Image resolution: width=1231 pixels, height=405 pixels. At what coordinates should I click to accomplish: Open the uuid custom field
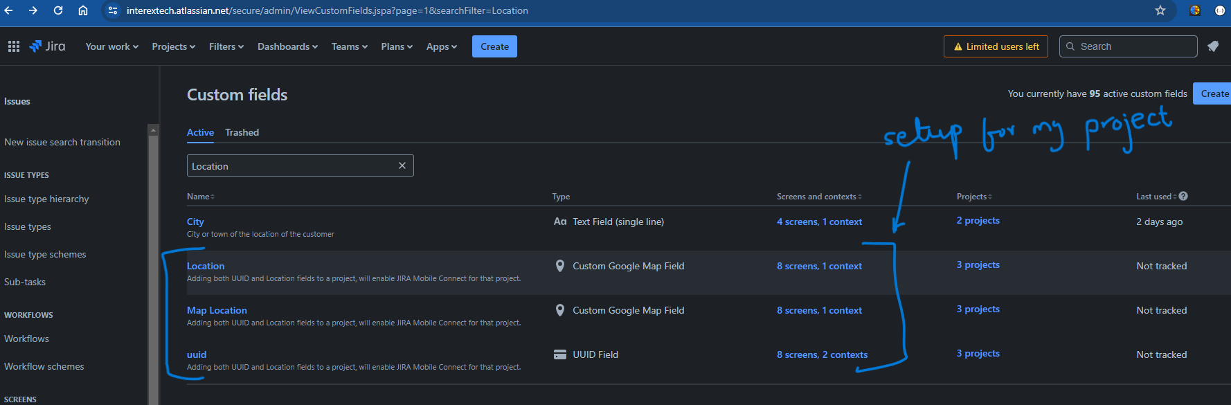[x=197, y=354]
